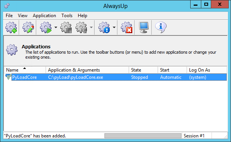
Task: Click the (system) log on cell
Action: [198, 77]
